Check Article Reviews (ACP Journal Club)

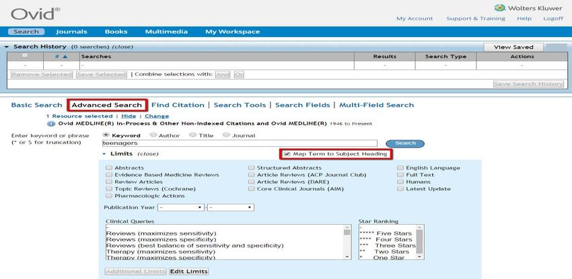tap(251, 174)
